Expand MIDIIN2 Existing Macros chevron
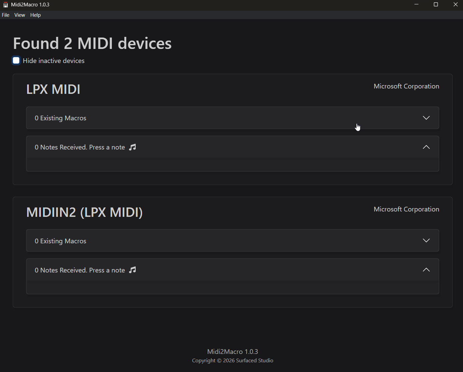This screenshot has width=463, height=372. (426, 240)
